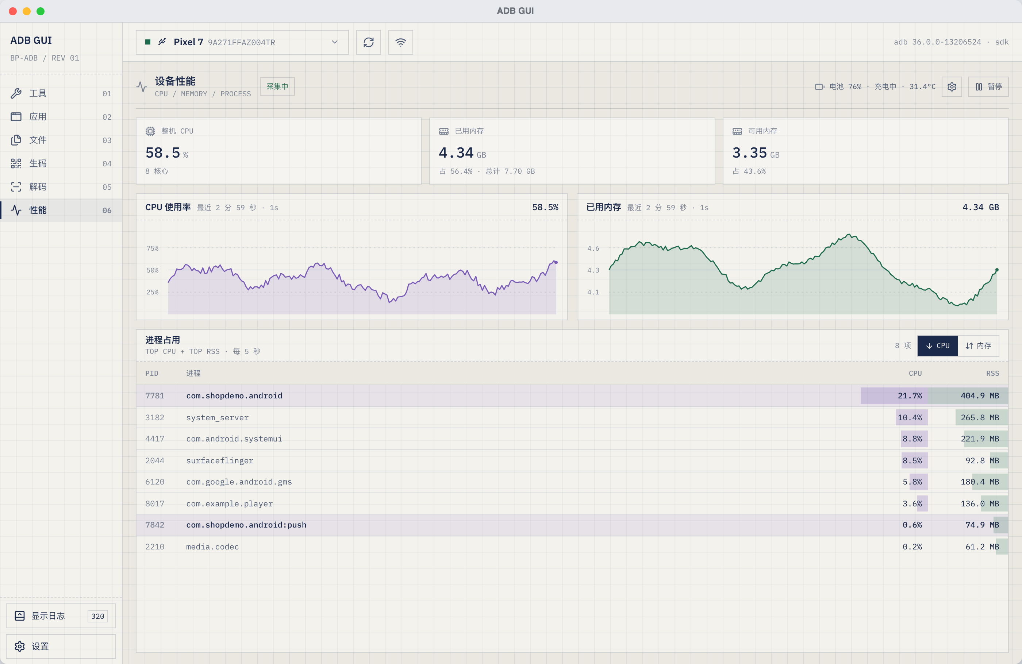Click the RSS column header

[x=992, y=374]
